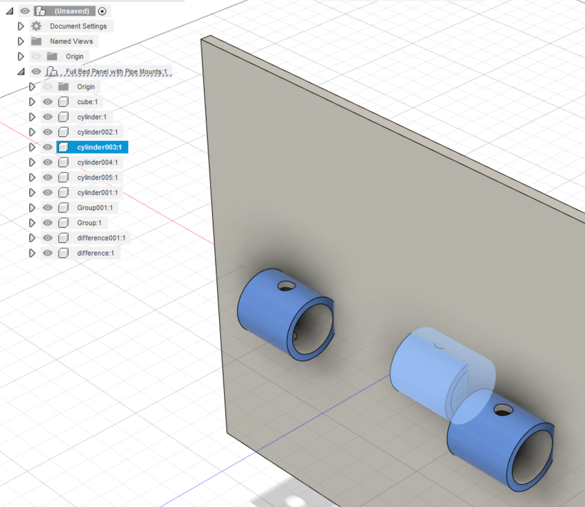Collapse Full Bed Panel with Pipe Mounts:1

tap(21, 71)
